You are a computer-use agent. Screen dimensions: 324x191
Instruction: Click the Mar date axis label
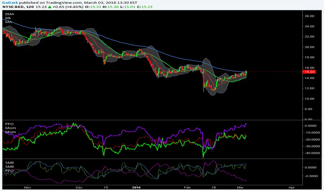pyautogui.click(x=240, y=188)
